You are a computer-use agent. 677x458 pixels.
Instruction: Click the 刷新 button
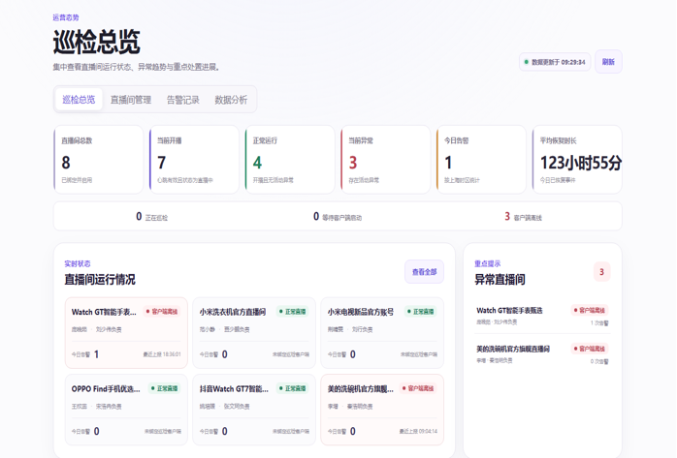[608, 62]
